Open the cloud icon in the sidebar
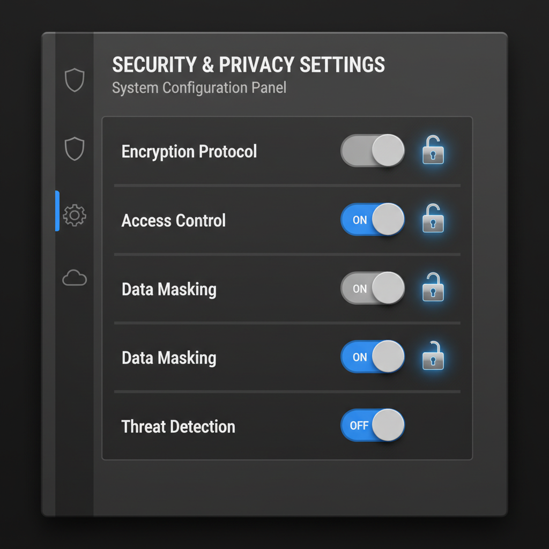 click(75, 278)
